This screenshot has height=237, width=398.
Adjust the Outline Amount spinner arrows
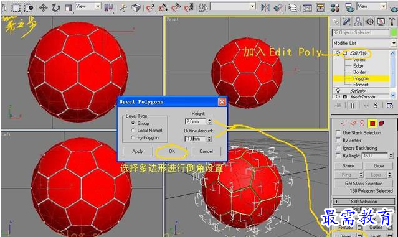209,139
